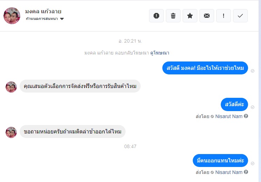Star this conversation for follow-up
Image resolution: width=261 pixels, height=182 pixels.
190,16
